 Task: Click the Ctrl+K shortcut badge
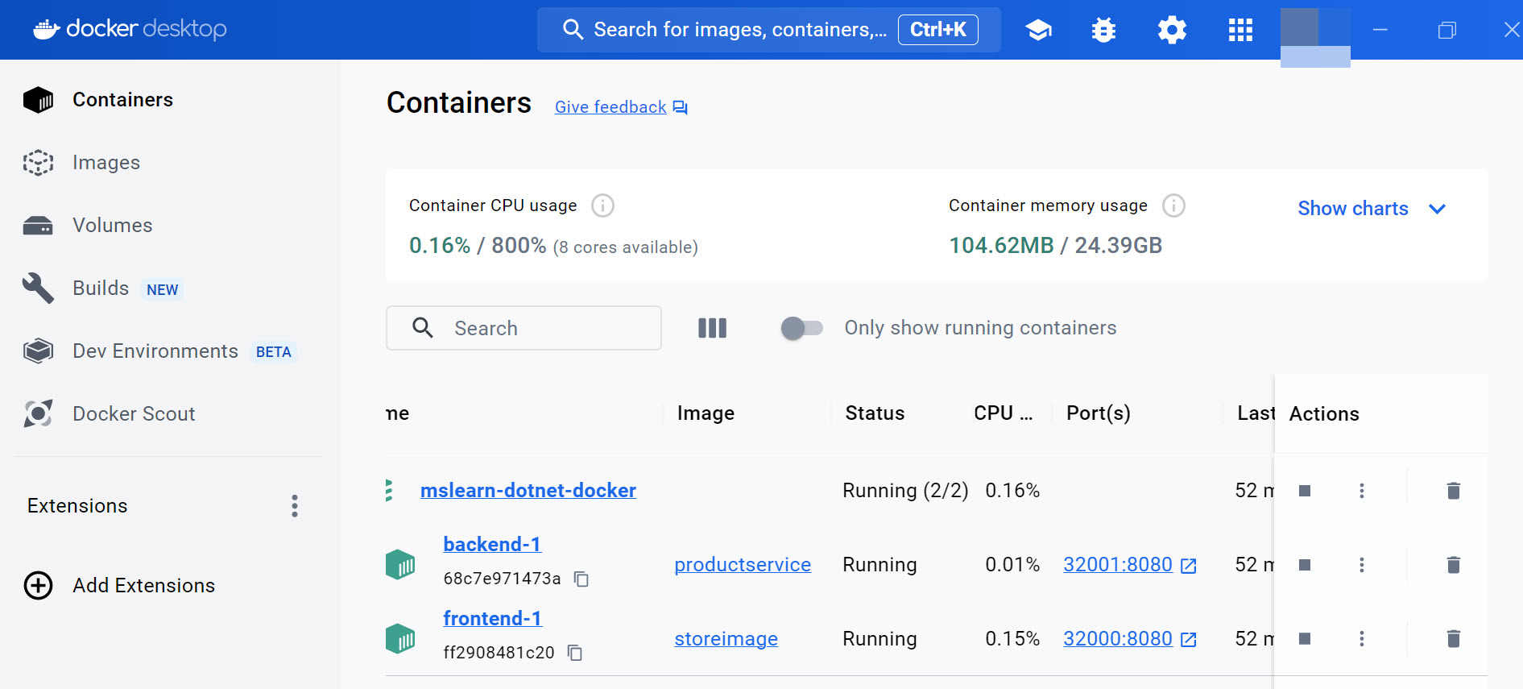tap(937, 30)
